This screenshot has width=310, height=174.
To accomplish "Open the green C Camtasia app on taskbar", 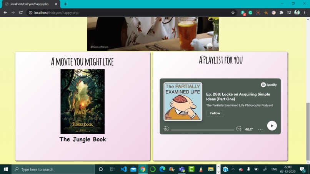I will pos(192,169).
